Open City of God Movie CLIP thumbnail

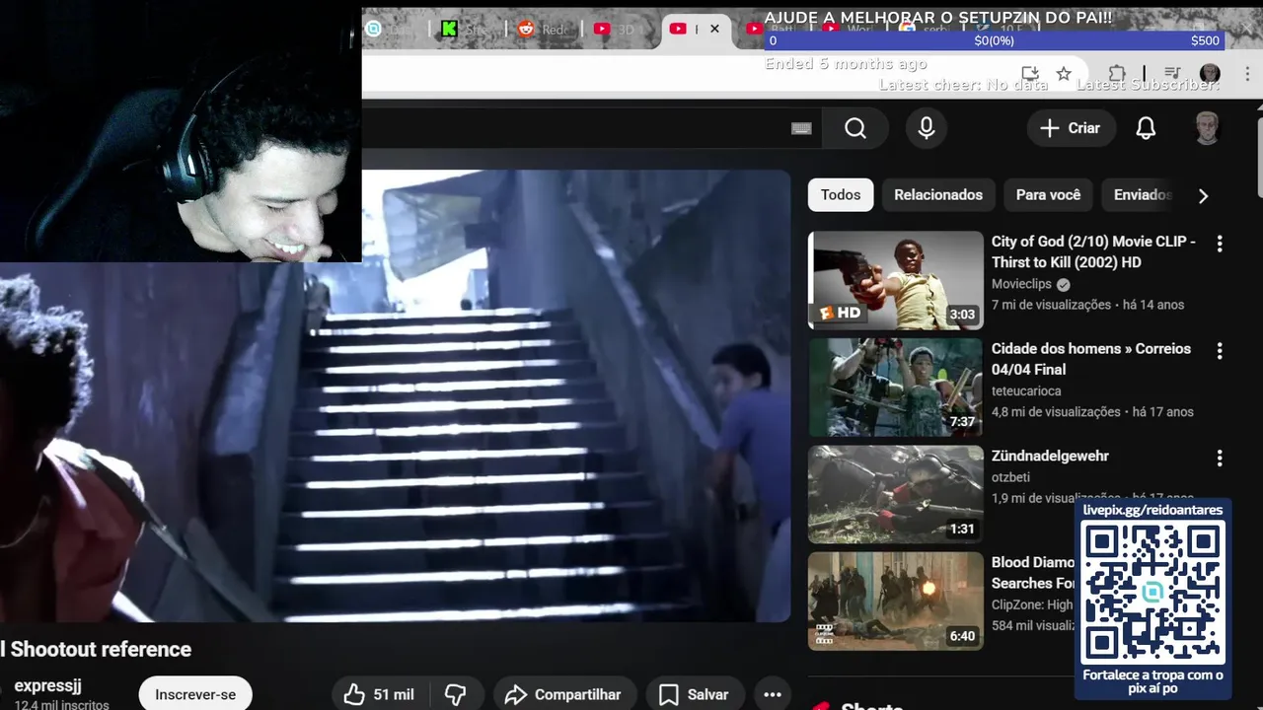pos(896,280)
